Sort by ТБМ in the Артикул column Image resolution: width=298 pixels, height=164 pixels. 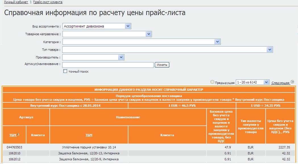(x=13, y=135)
